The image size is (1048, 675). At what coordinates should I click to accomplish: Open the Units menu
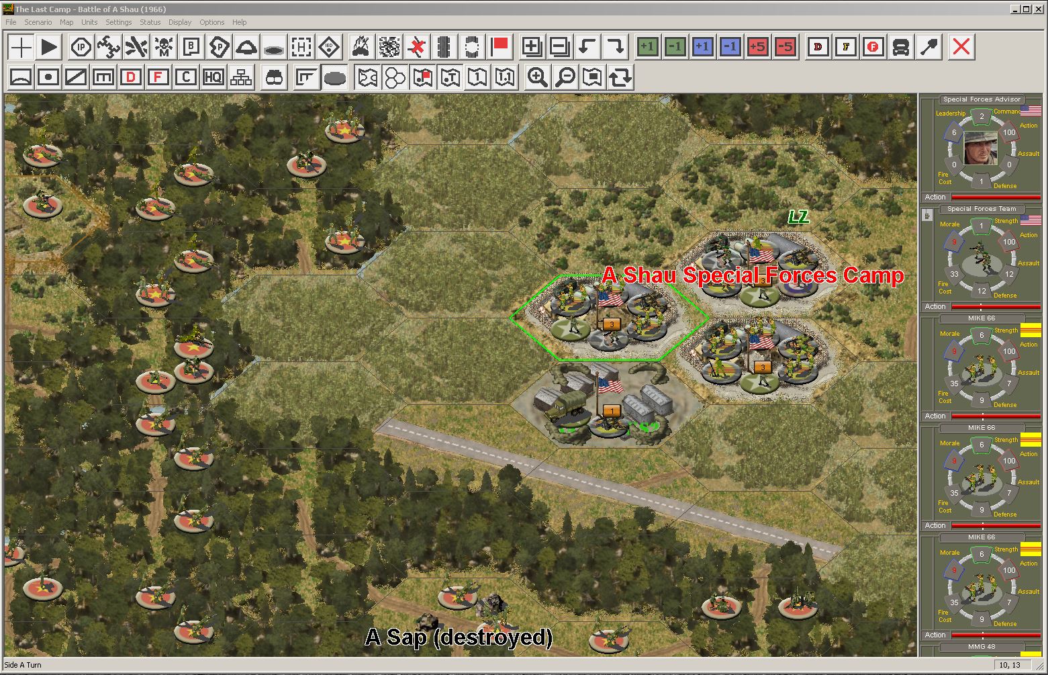(x=89, y=22)
